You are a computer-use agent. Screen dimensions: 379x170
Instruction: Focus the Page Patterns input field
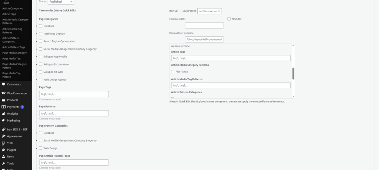click(x=74, y=113)
